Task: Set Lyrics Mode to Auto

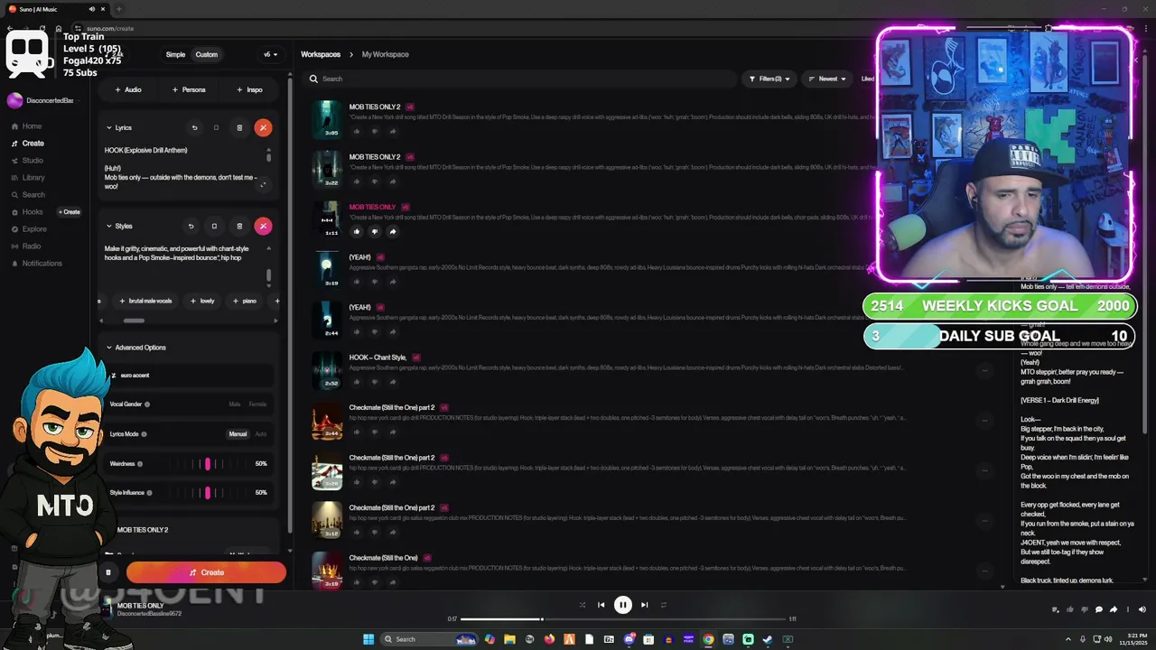Action: pos(261,434)
